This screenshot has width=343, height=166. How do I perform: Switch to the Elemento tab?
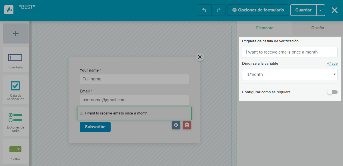265,28
